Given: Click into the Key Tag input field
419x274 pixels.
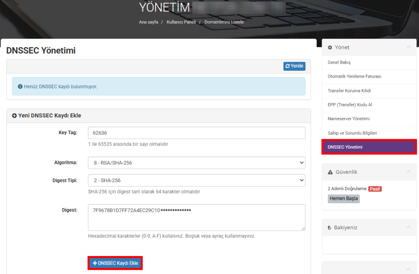Looking at the screenshot, I should point(196,133).
